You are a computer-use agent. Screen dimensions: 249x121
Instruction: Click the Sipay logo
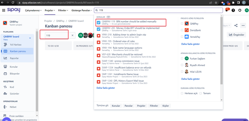[14, 10]
